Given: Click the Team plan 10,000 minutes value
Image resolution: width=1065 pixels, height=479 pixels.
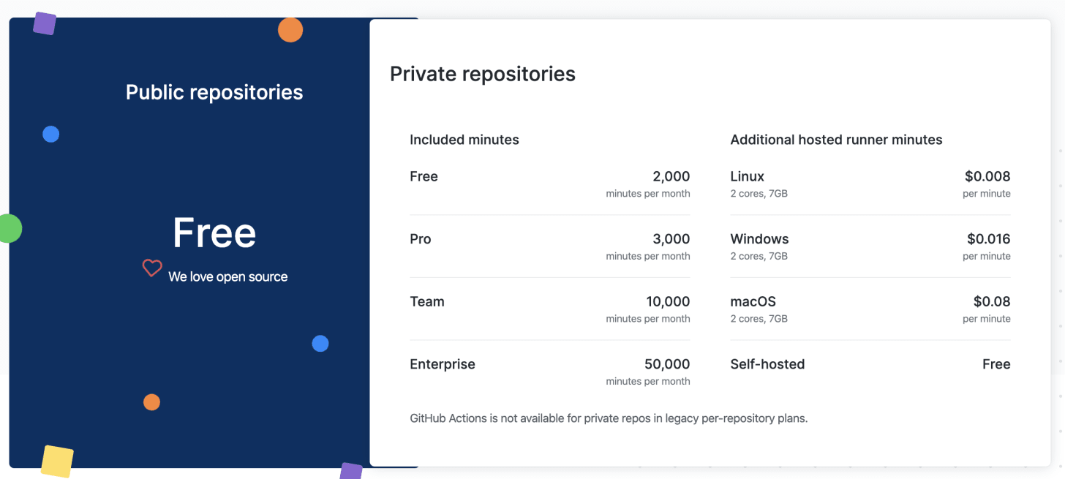Looking at the screenshot, I should click(667, 301).
